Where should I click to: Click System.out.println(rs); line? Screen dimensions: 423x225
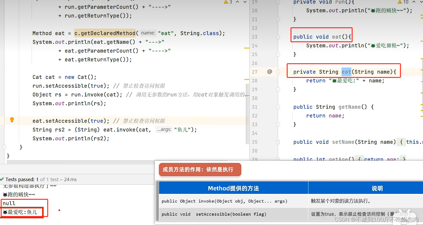(x=69, y=103)
